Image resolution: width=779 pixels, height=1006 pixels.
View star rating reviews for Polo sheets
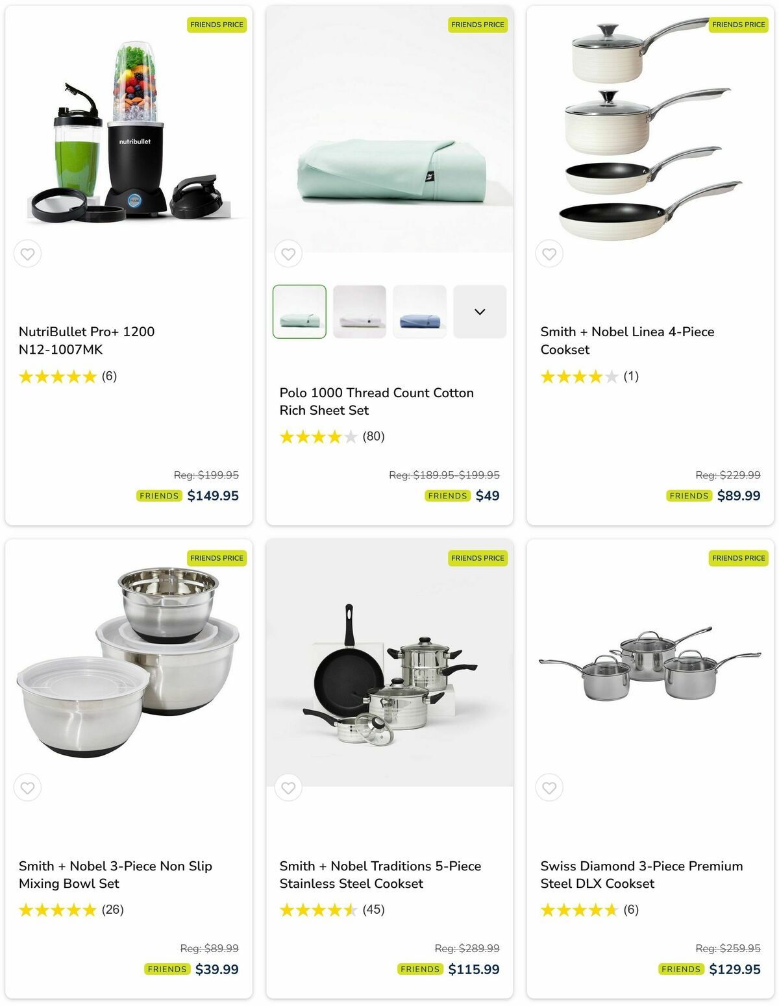(332, 437)
